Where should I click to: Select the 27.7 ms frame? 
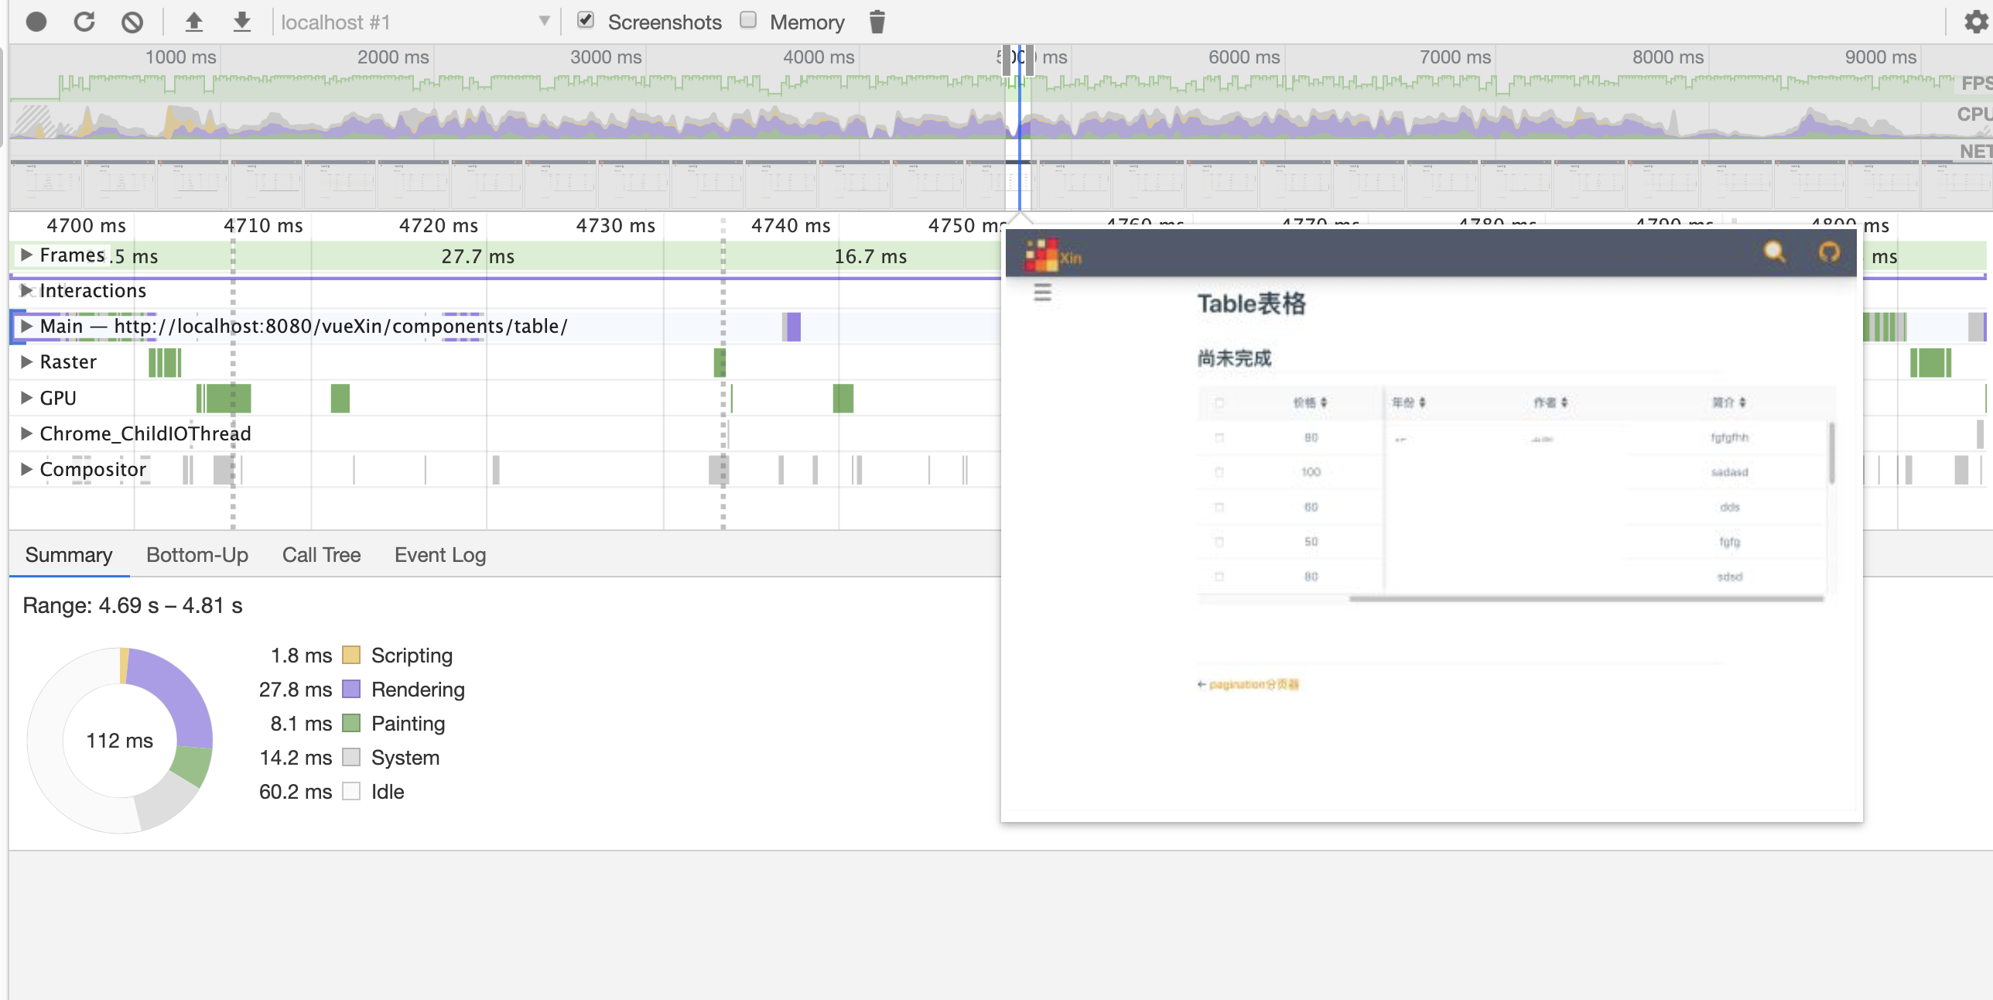coord(477,256)
